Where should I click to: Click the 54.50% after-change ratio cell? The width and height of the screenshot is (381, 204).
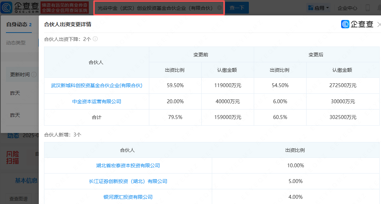(x=280, y=85)
